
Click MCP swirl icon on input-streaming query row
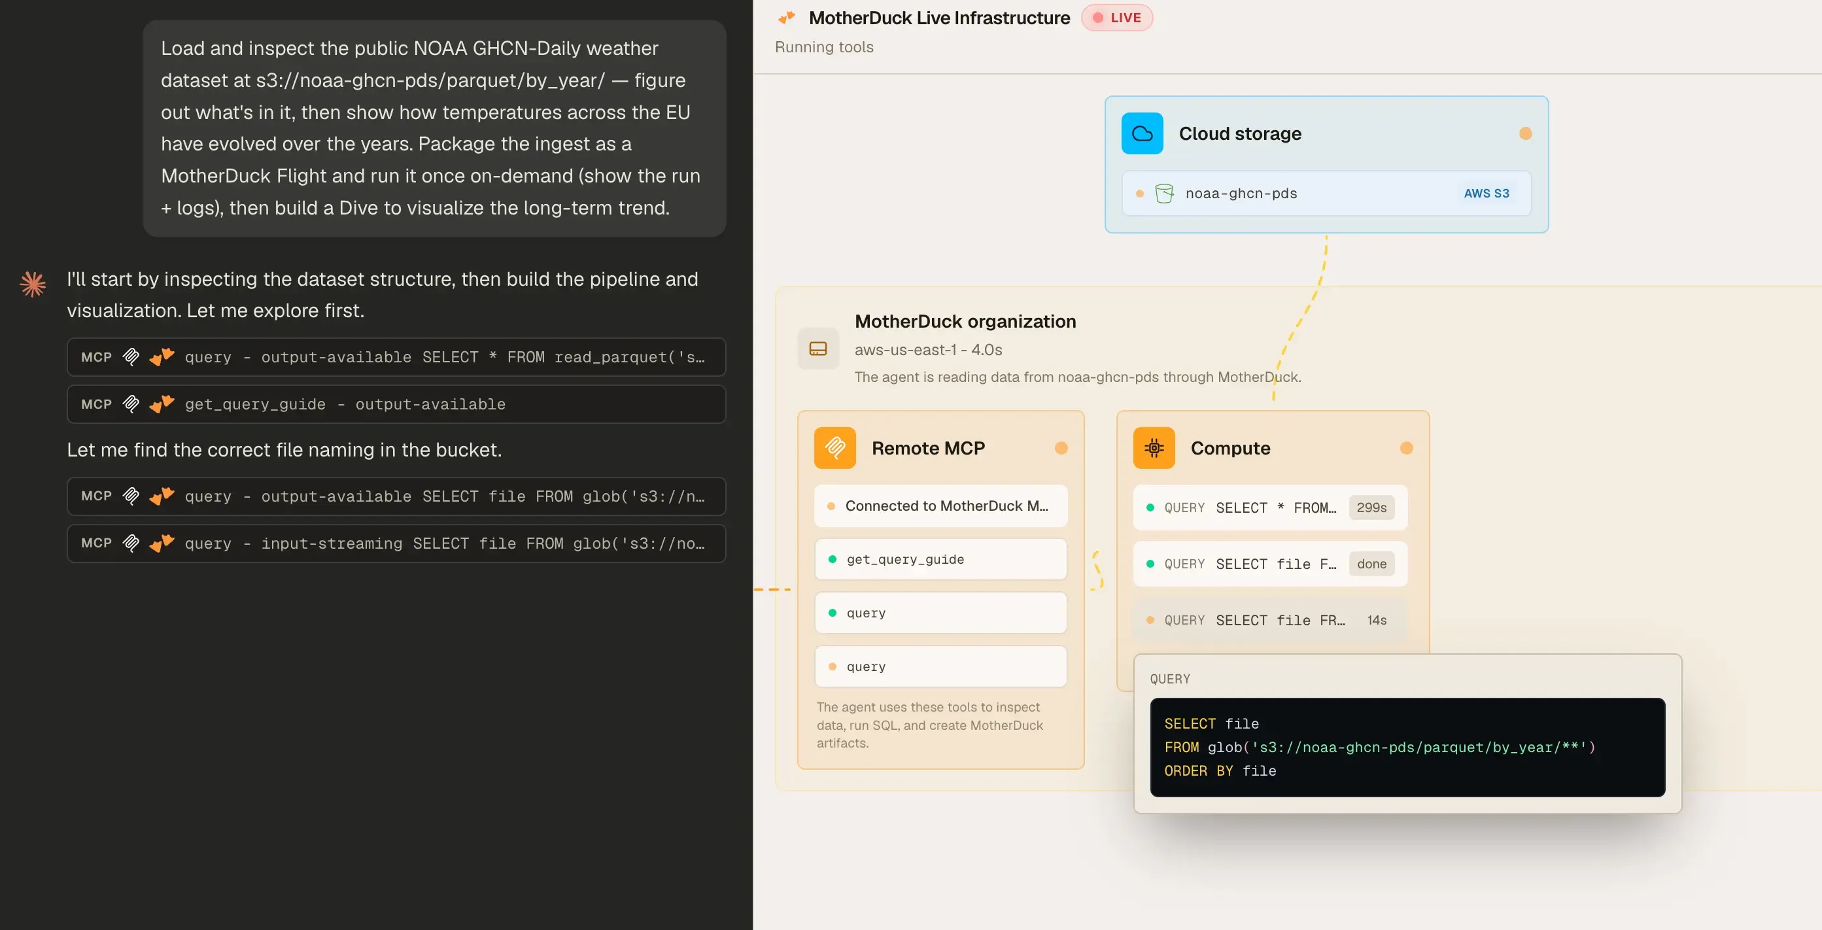click(x=131, y=543)
